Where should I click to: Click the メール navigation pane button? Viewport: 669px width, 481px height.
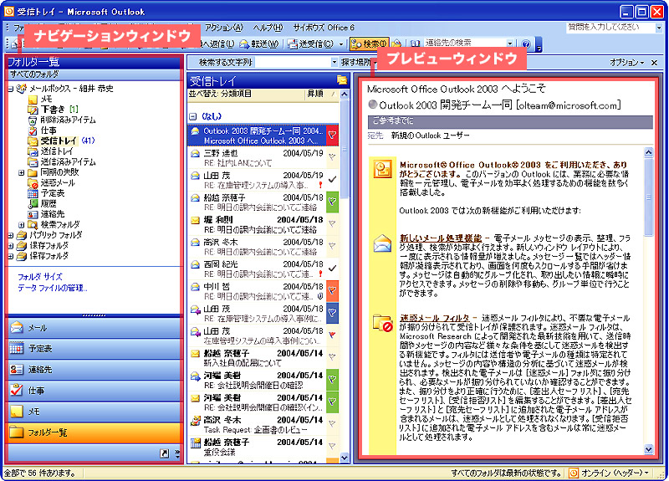pos(94,328)
